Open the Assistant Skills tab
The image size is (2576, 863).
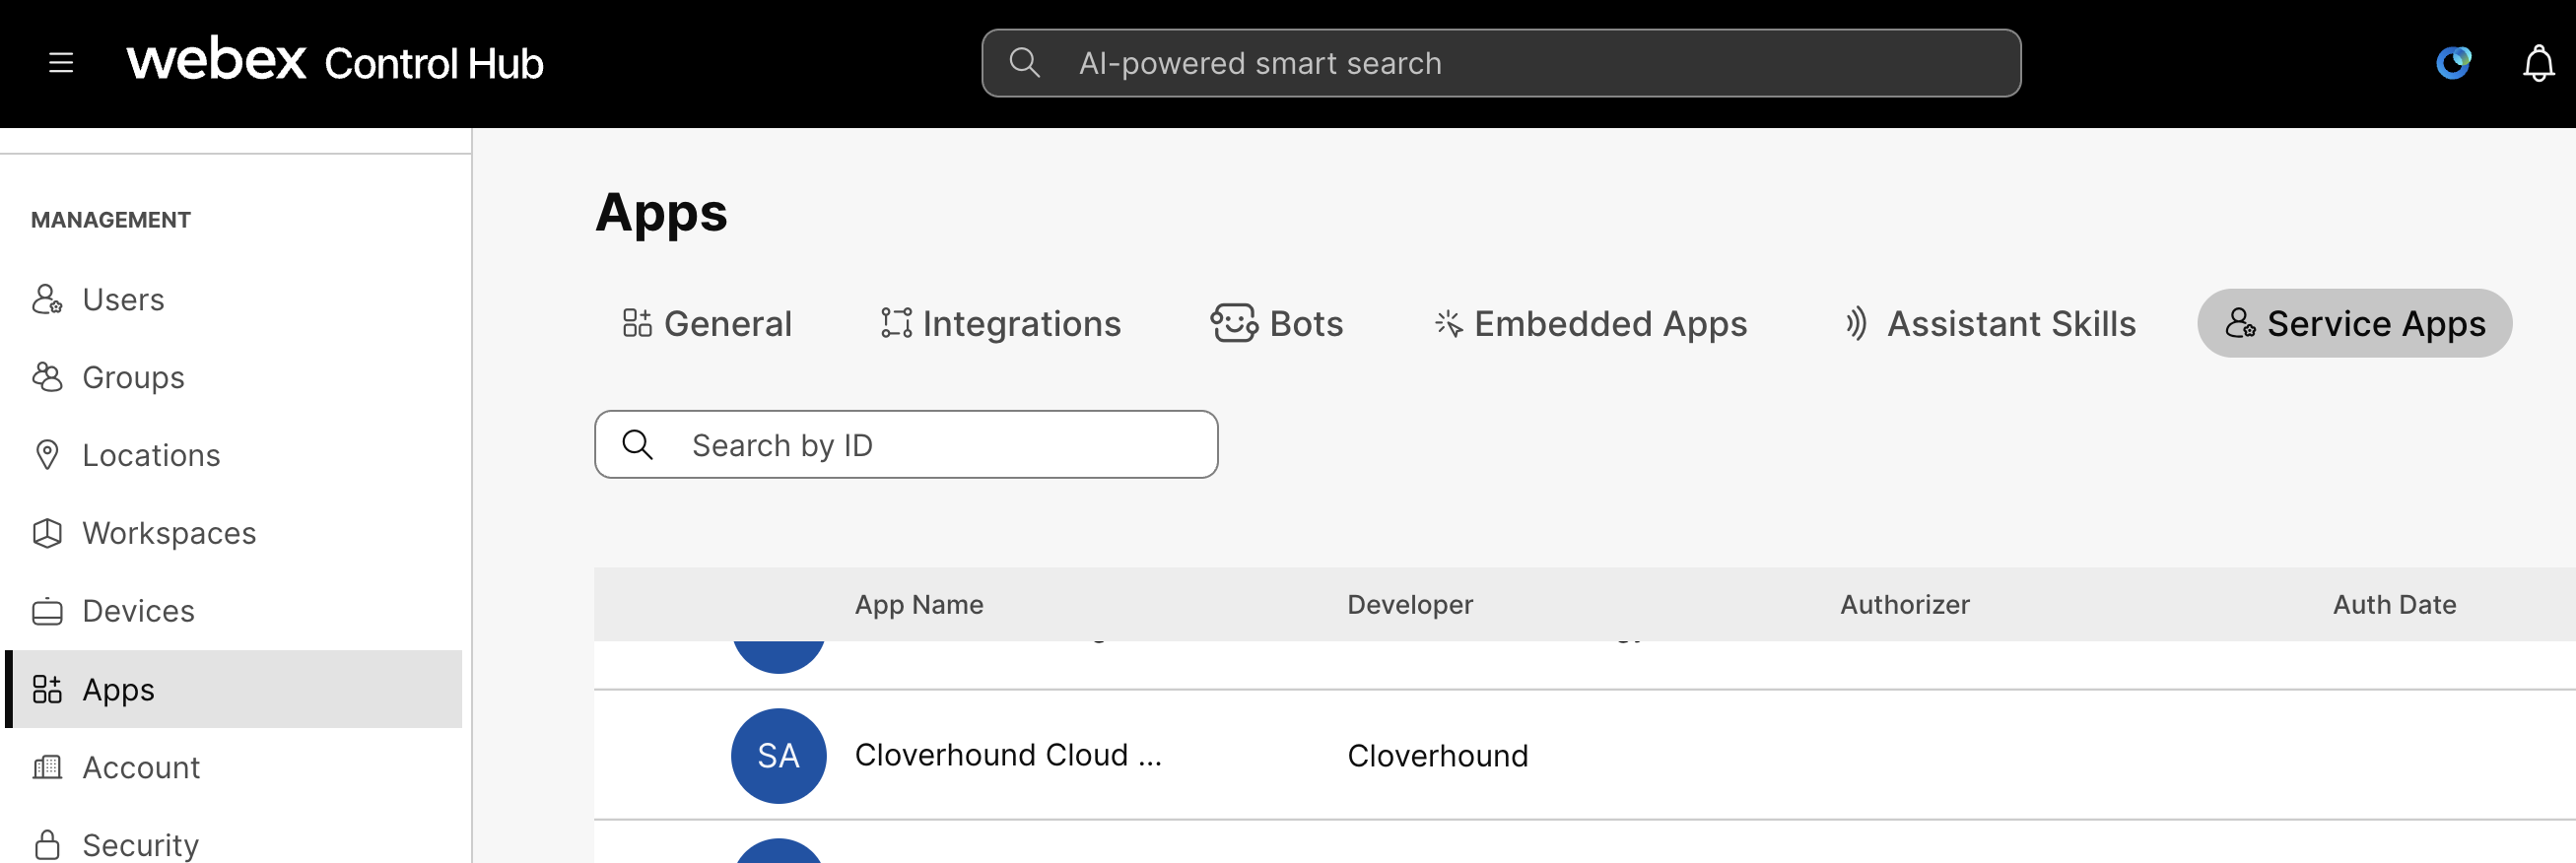click(x=1989, y=324)
